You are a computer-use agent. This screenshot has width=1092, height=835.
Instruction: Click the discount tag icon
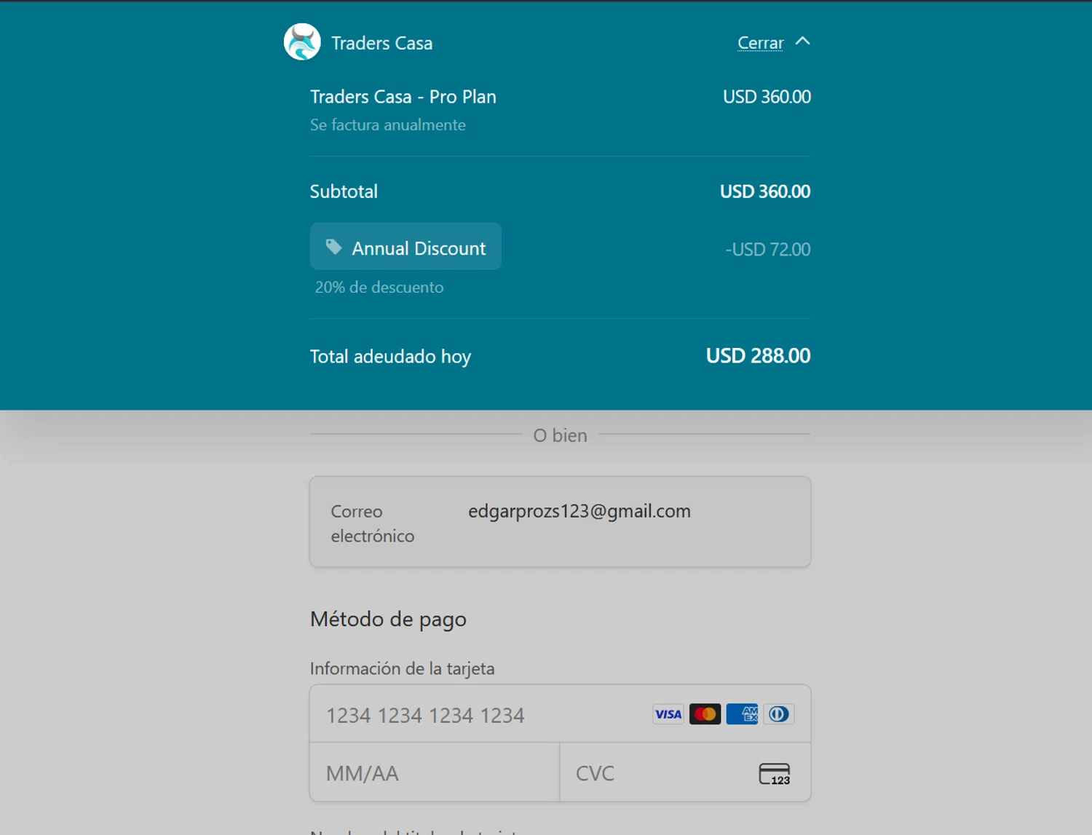pos(333,248)
